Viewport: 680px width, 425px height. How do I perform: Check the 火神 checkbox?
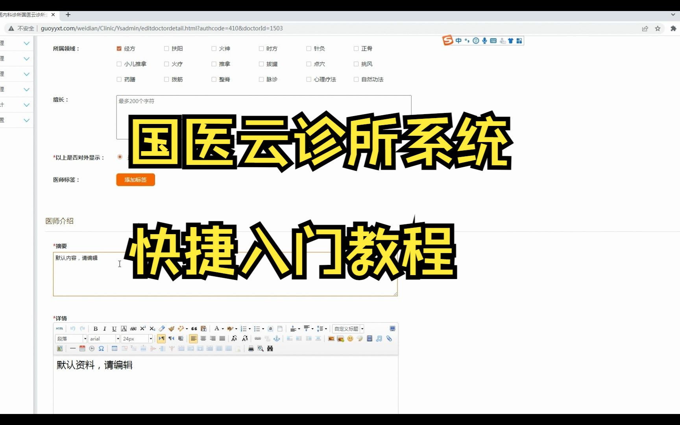pyautogui.click(x=214, y=48)
